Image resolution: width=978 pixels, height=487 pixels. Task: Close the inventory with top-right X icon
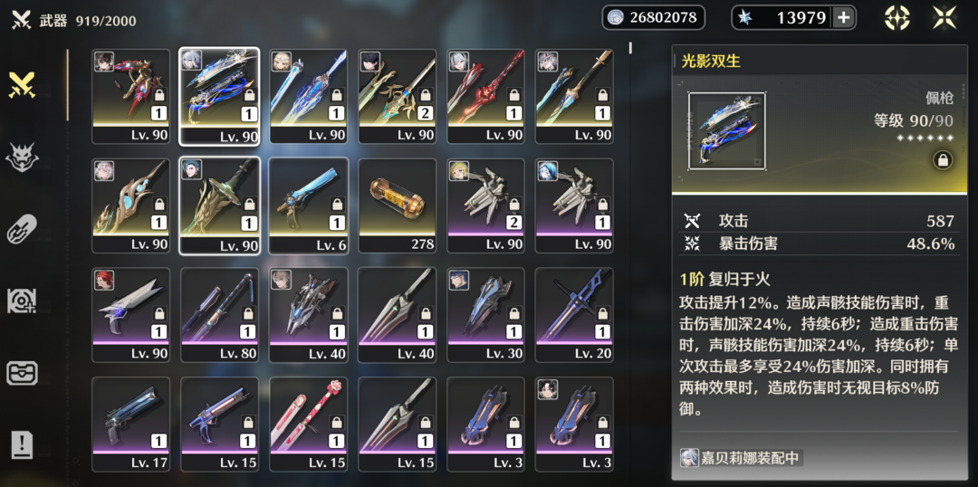[944, 17]
